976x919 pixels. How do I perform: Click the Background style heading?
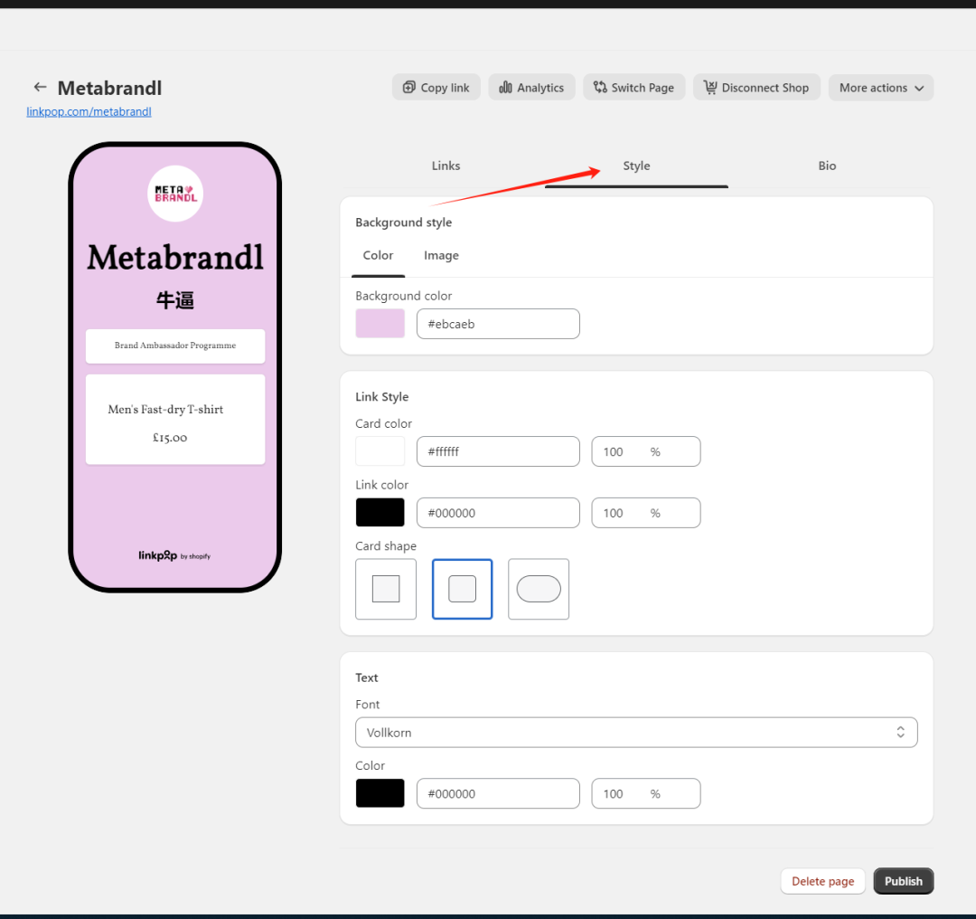click(403, 223)
